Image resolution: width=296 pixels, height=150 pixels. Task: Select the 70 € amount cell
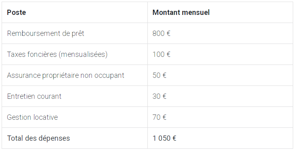220,117
